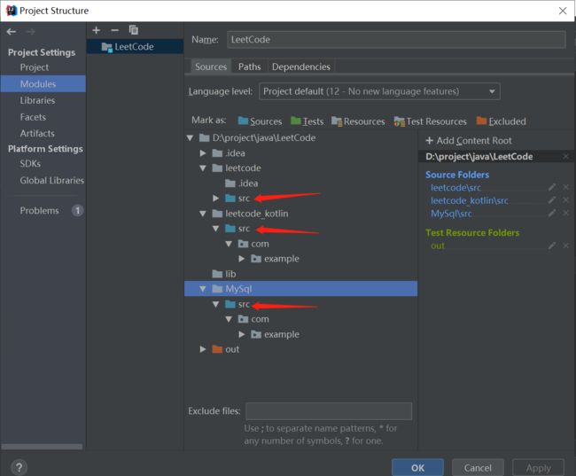Edit MySql\src source folder properties
This screenshot has height=476, width=576.
(552, 214)
